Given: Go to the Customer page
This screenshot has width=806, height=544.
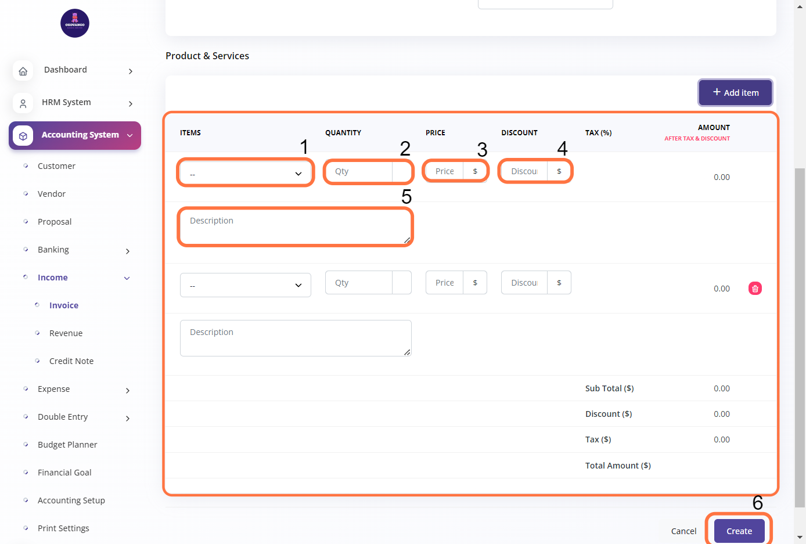Looking at the screenshot, I should pyautogui.click(x=56, y=166).
